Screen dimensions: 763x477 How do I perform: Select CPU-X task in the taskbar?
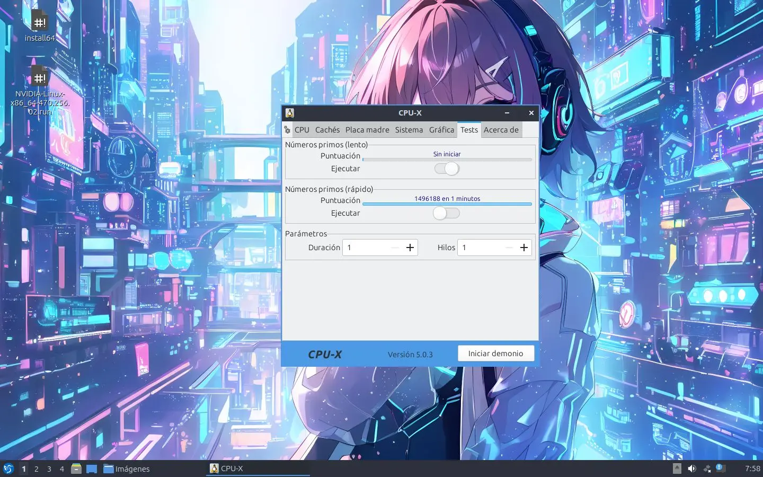258,469
